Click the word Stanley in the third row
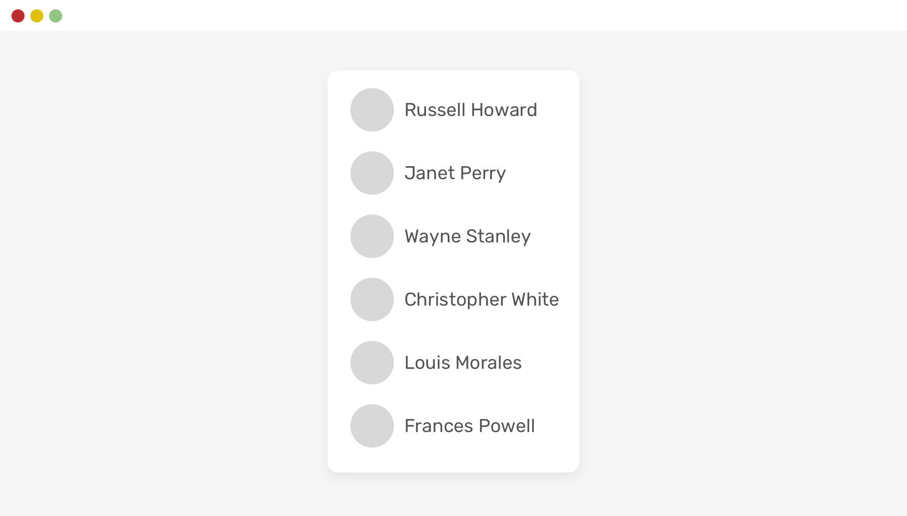The width and height of the screenshot is (907, 516). point(498,236)
